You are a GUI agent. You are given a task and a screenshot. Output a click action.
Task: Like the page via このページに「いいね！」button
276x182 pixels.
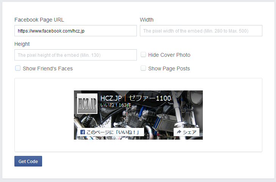[x=111, y=132]
